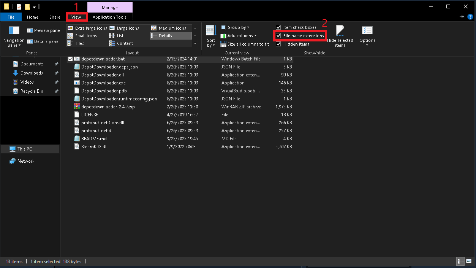Toggle Item check boxes option

pos(296,27)
